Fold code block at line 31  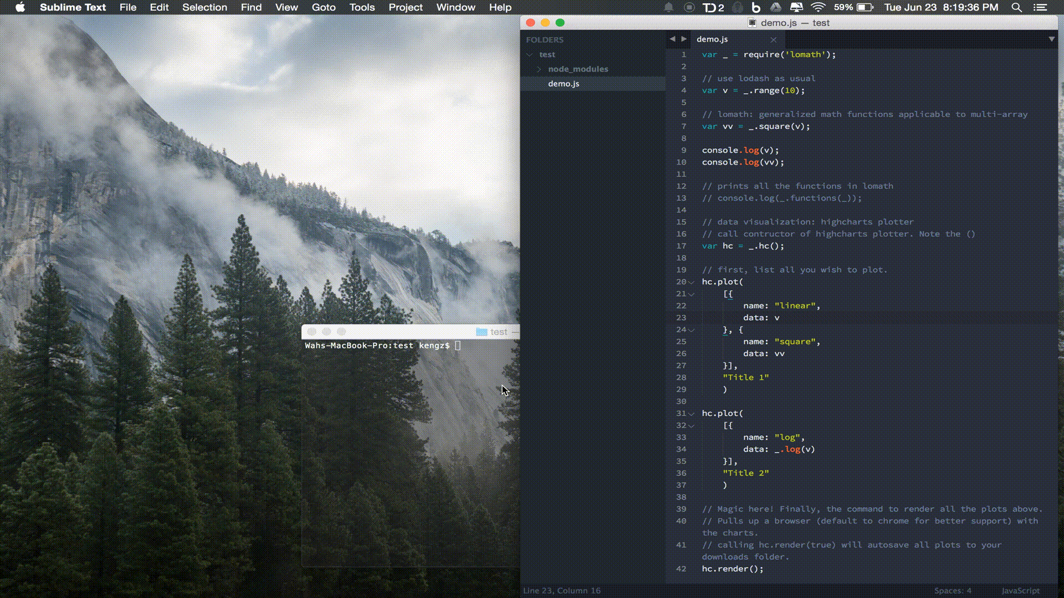[x=692, y=414]
